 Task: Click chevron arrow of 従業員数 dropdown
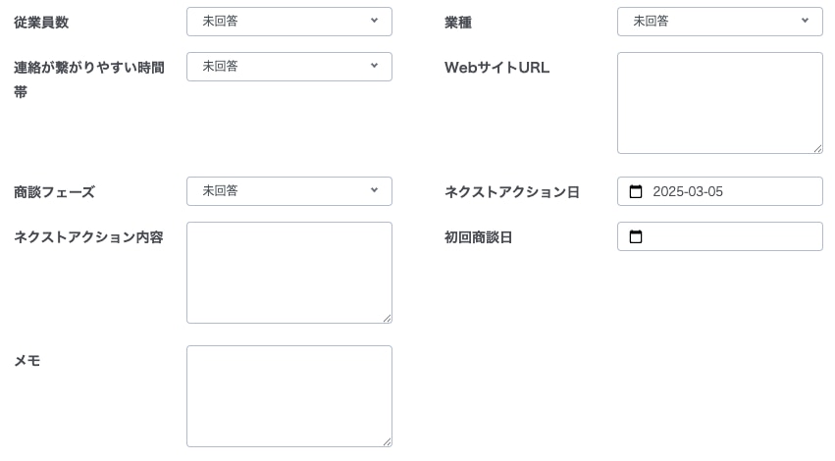(x=375, y=21)
